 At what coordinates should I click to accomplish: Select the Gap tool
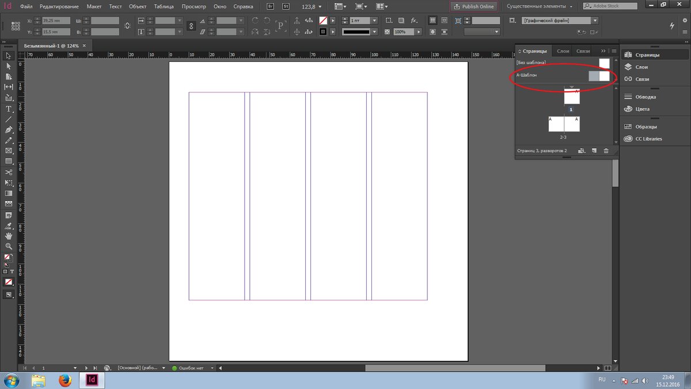(9, 87)
